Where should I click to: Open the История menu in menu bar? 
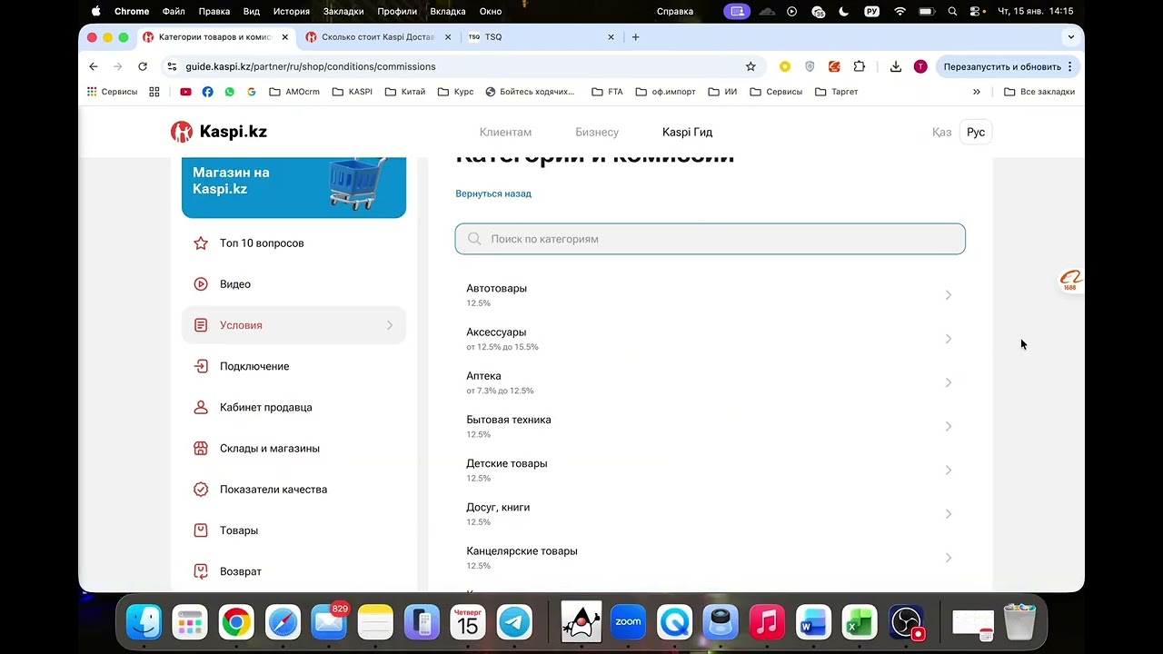point(292,11)
